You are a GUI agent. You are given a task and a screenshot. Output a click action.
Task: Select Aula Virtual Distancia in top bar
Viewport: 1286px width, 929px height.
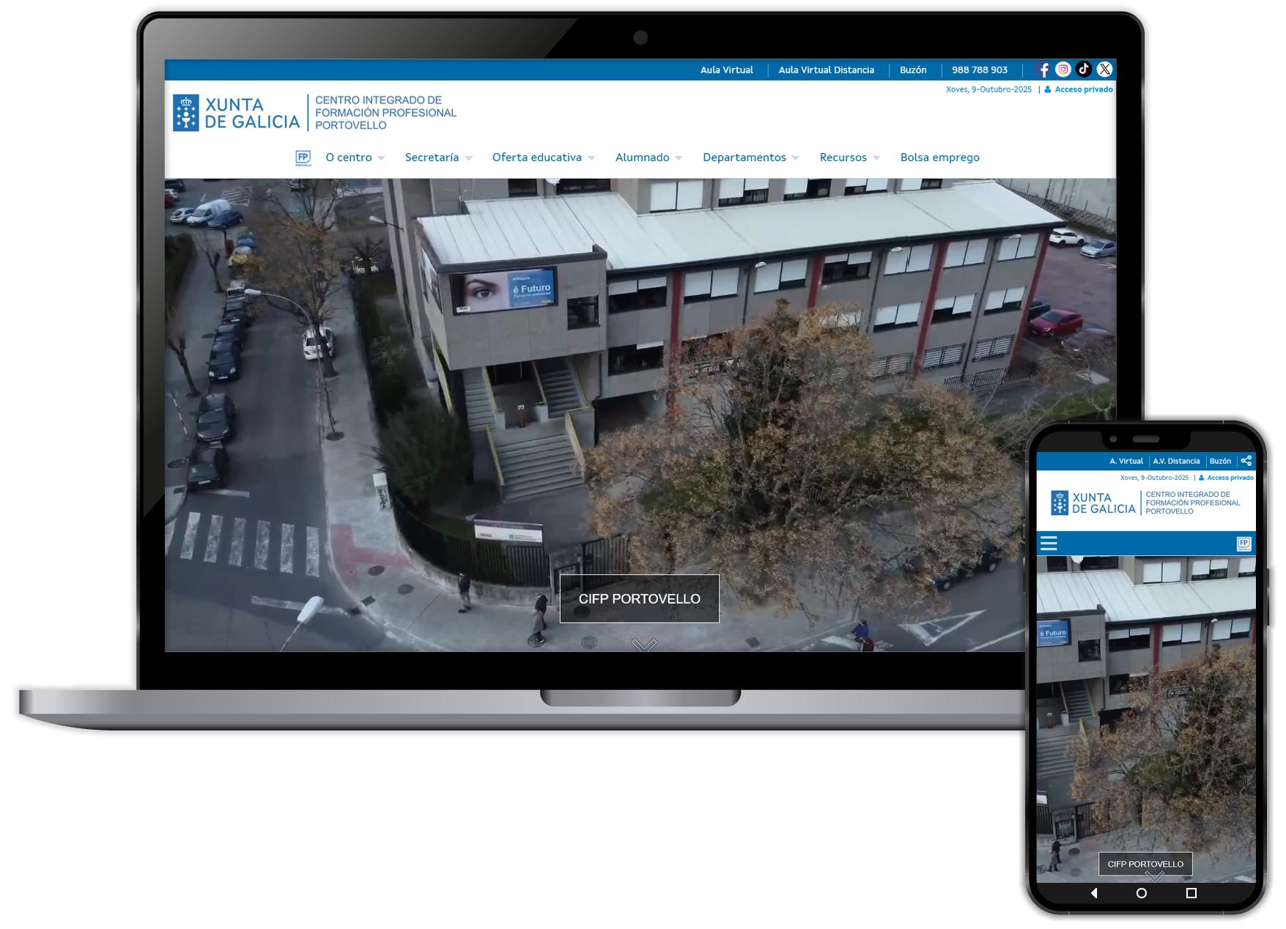tap(826, 70)
